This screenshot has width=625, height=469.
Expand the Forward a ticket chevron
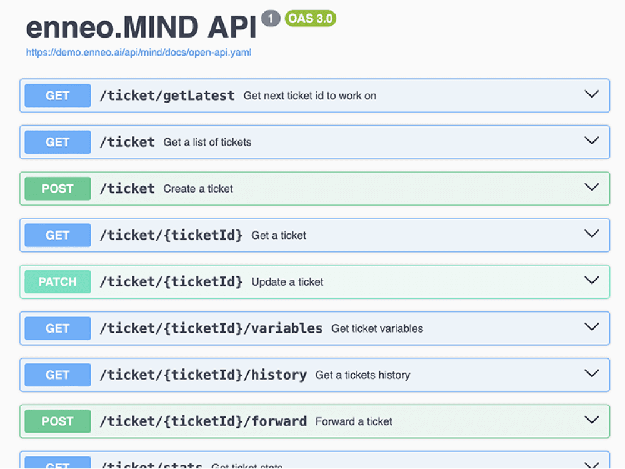(591, 420)
